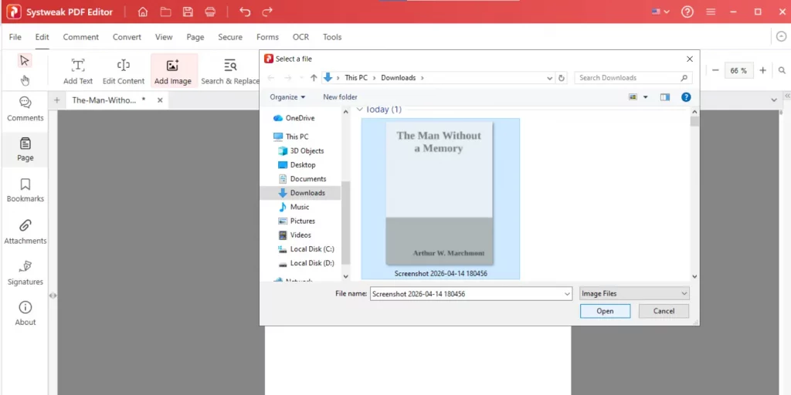Open the Bookmarks sidebar panel
Image resolution: width=791 pixels, height=395 pixels.
(x=25, y=190)
